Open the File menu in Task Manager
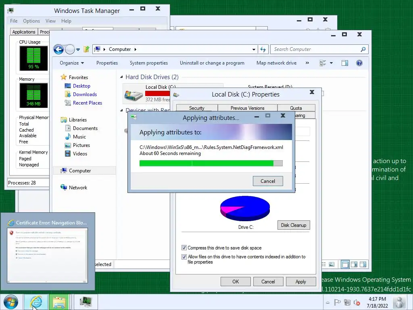 click(x=14, y=21)
